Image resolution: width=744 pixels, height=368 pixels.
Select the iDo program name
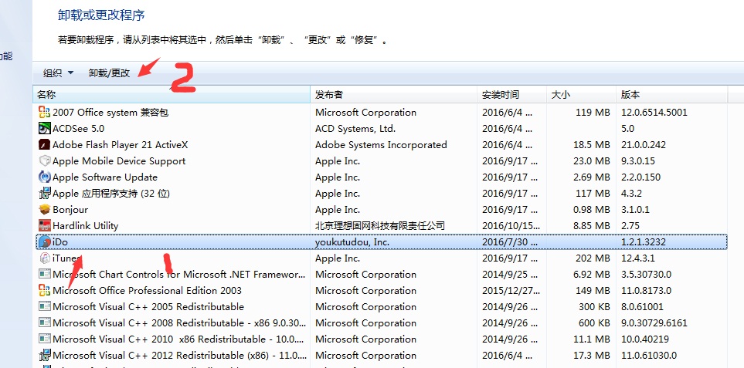pos(60,242)
